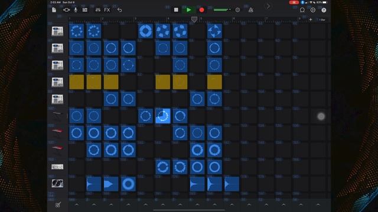Play first cell in topmost drum row
The width and height of the screenshot is (378, 212).
click(x=76, y=31)
